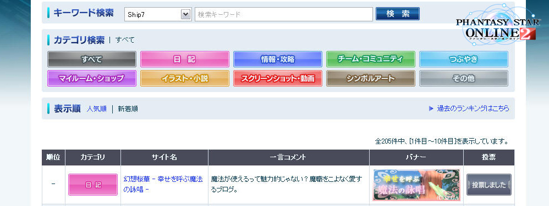Sort by 人気順 popularity link

(x=97, y=108)
